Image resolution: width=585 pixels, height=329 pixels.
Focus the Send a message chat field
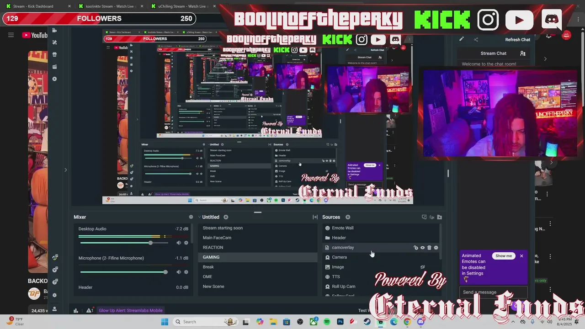pyautogui.click(x=494, y=292)
